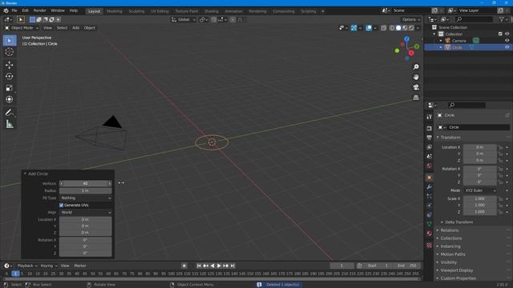The height and width of the screenshot is (288, 513).
Task: Jump to the first frame
Action: pyautogui.click(x=199, y=266)
